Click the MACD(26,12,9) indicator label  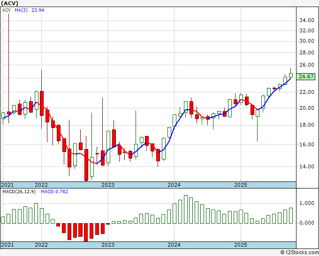19,192
